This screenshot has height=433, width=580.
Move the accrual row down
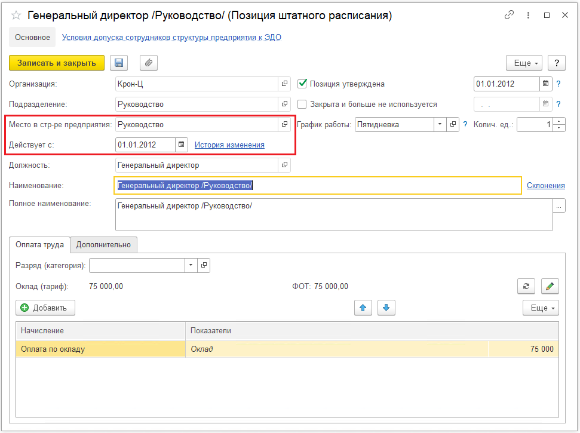click(x=386, y=308)
